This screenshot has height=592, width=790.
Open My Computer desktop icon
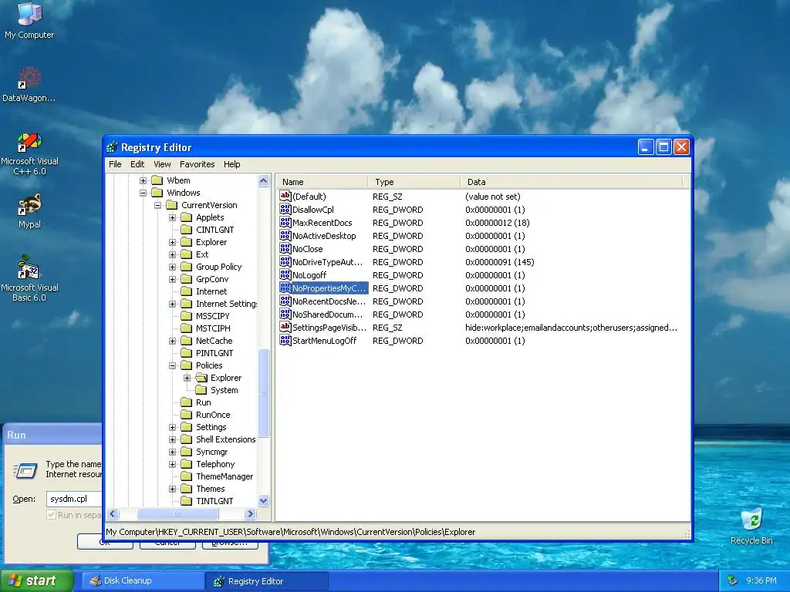[29, 20]
